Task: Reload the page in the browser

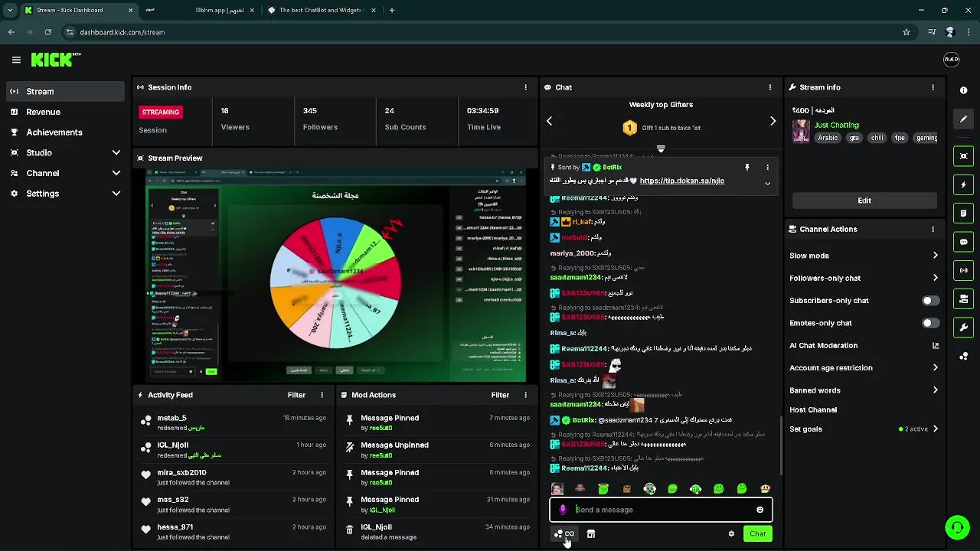Action: [47, 32]
